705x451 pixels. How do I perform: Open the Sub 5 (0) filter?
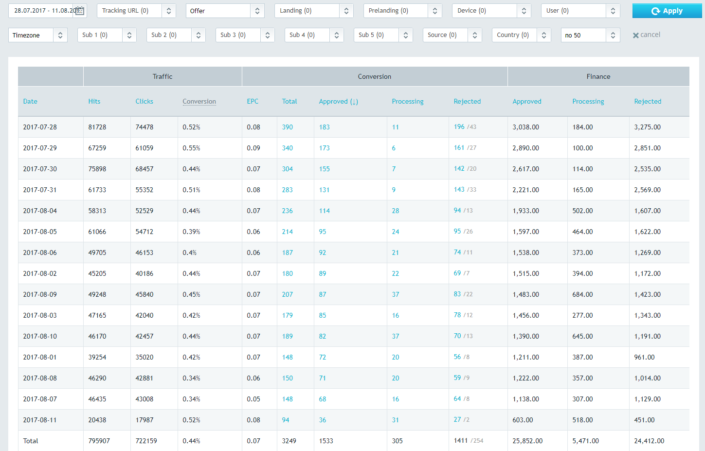(x=383, y=35)
